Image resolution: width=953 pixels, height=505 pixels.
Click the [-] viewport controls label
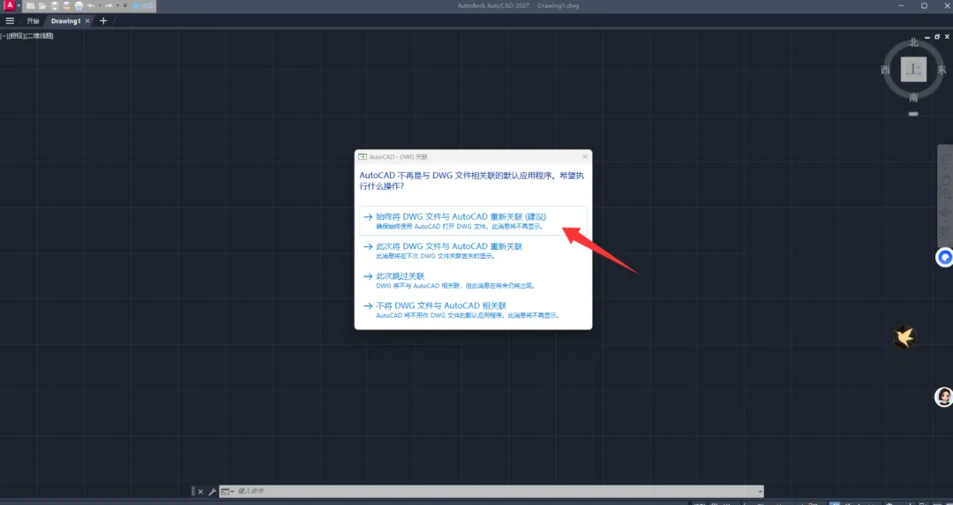(x=4, y=36)
